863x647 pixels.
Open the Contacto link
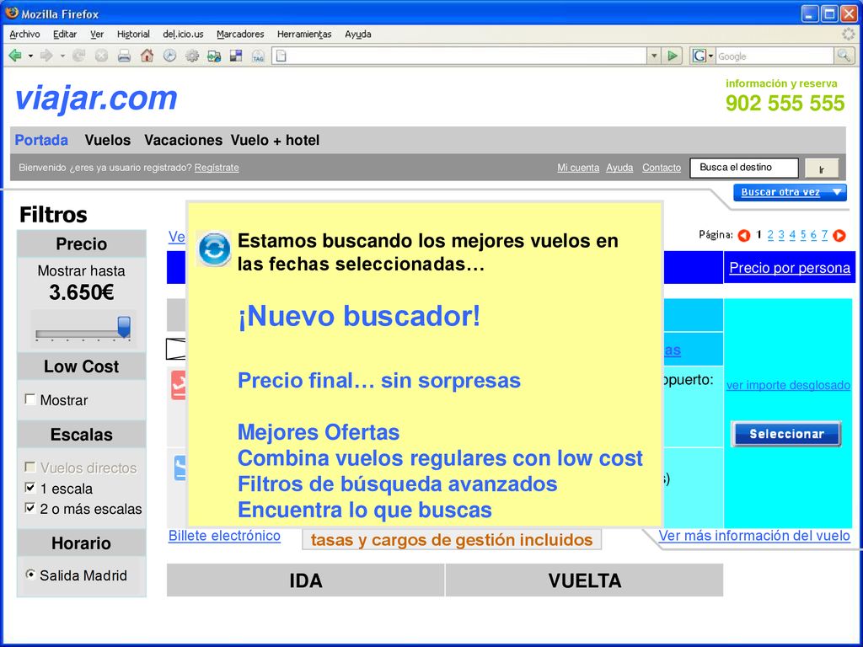pyautogui.click(x=661, y=168)
